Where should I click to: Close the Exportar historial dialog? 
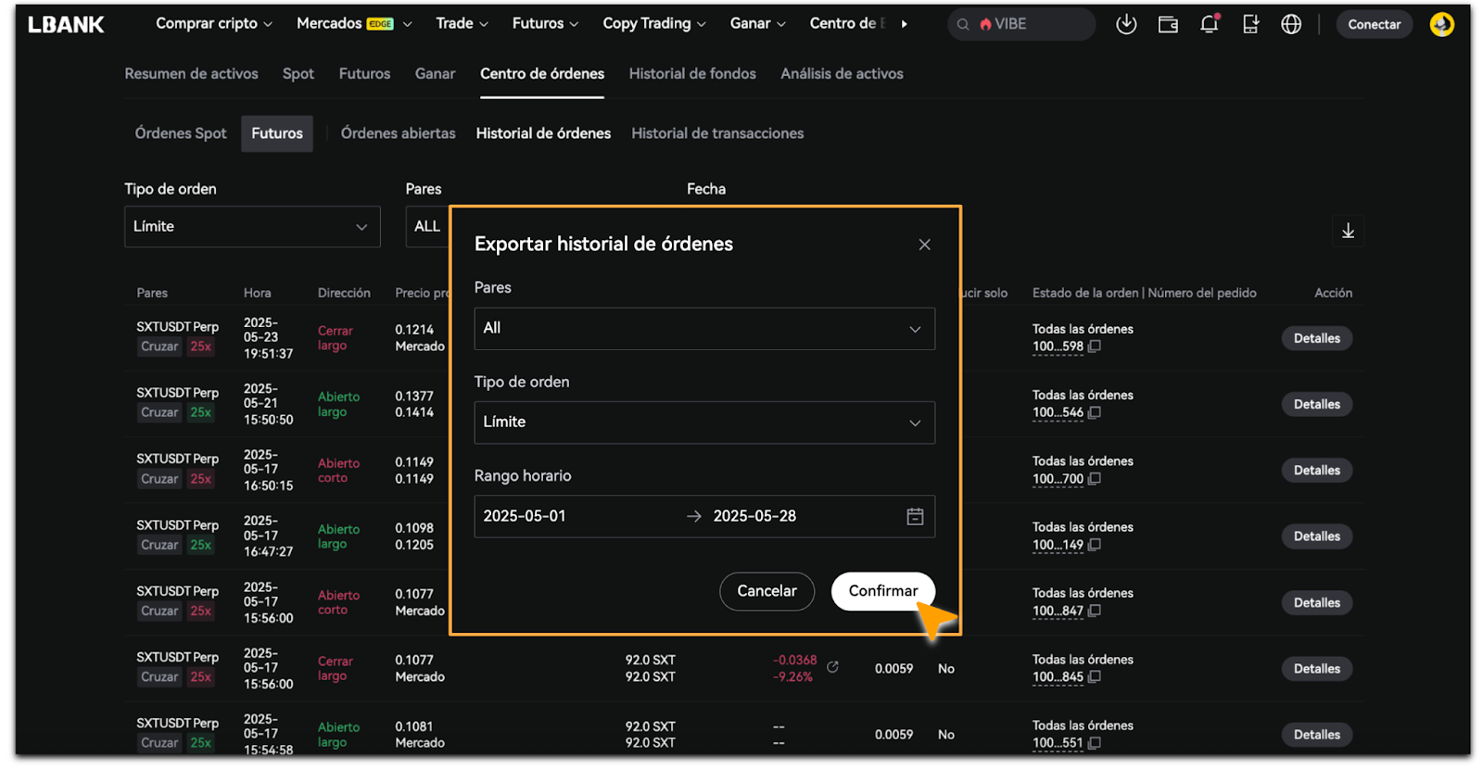[924, 245]
